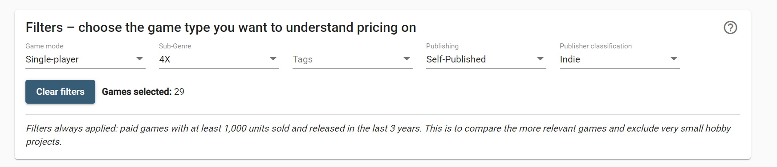
Task: Click the Clear filters button
Action: tap(60, 92)
